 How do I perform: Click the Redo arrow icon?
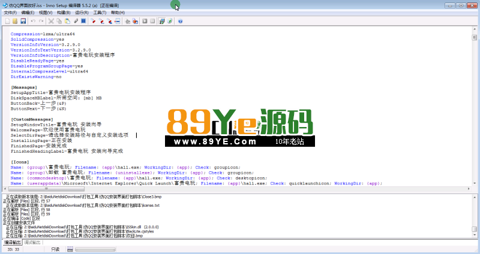41,21
